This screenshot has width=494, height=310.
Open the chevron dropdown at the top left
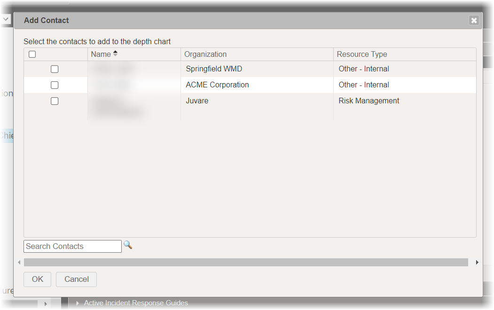(5, 19)
